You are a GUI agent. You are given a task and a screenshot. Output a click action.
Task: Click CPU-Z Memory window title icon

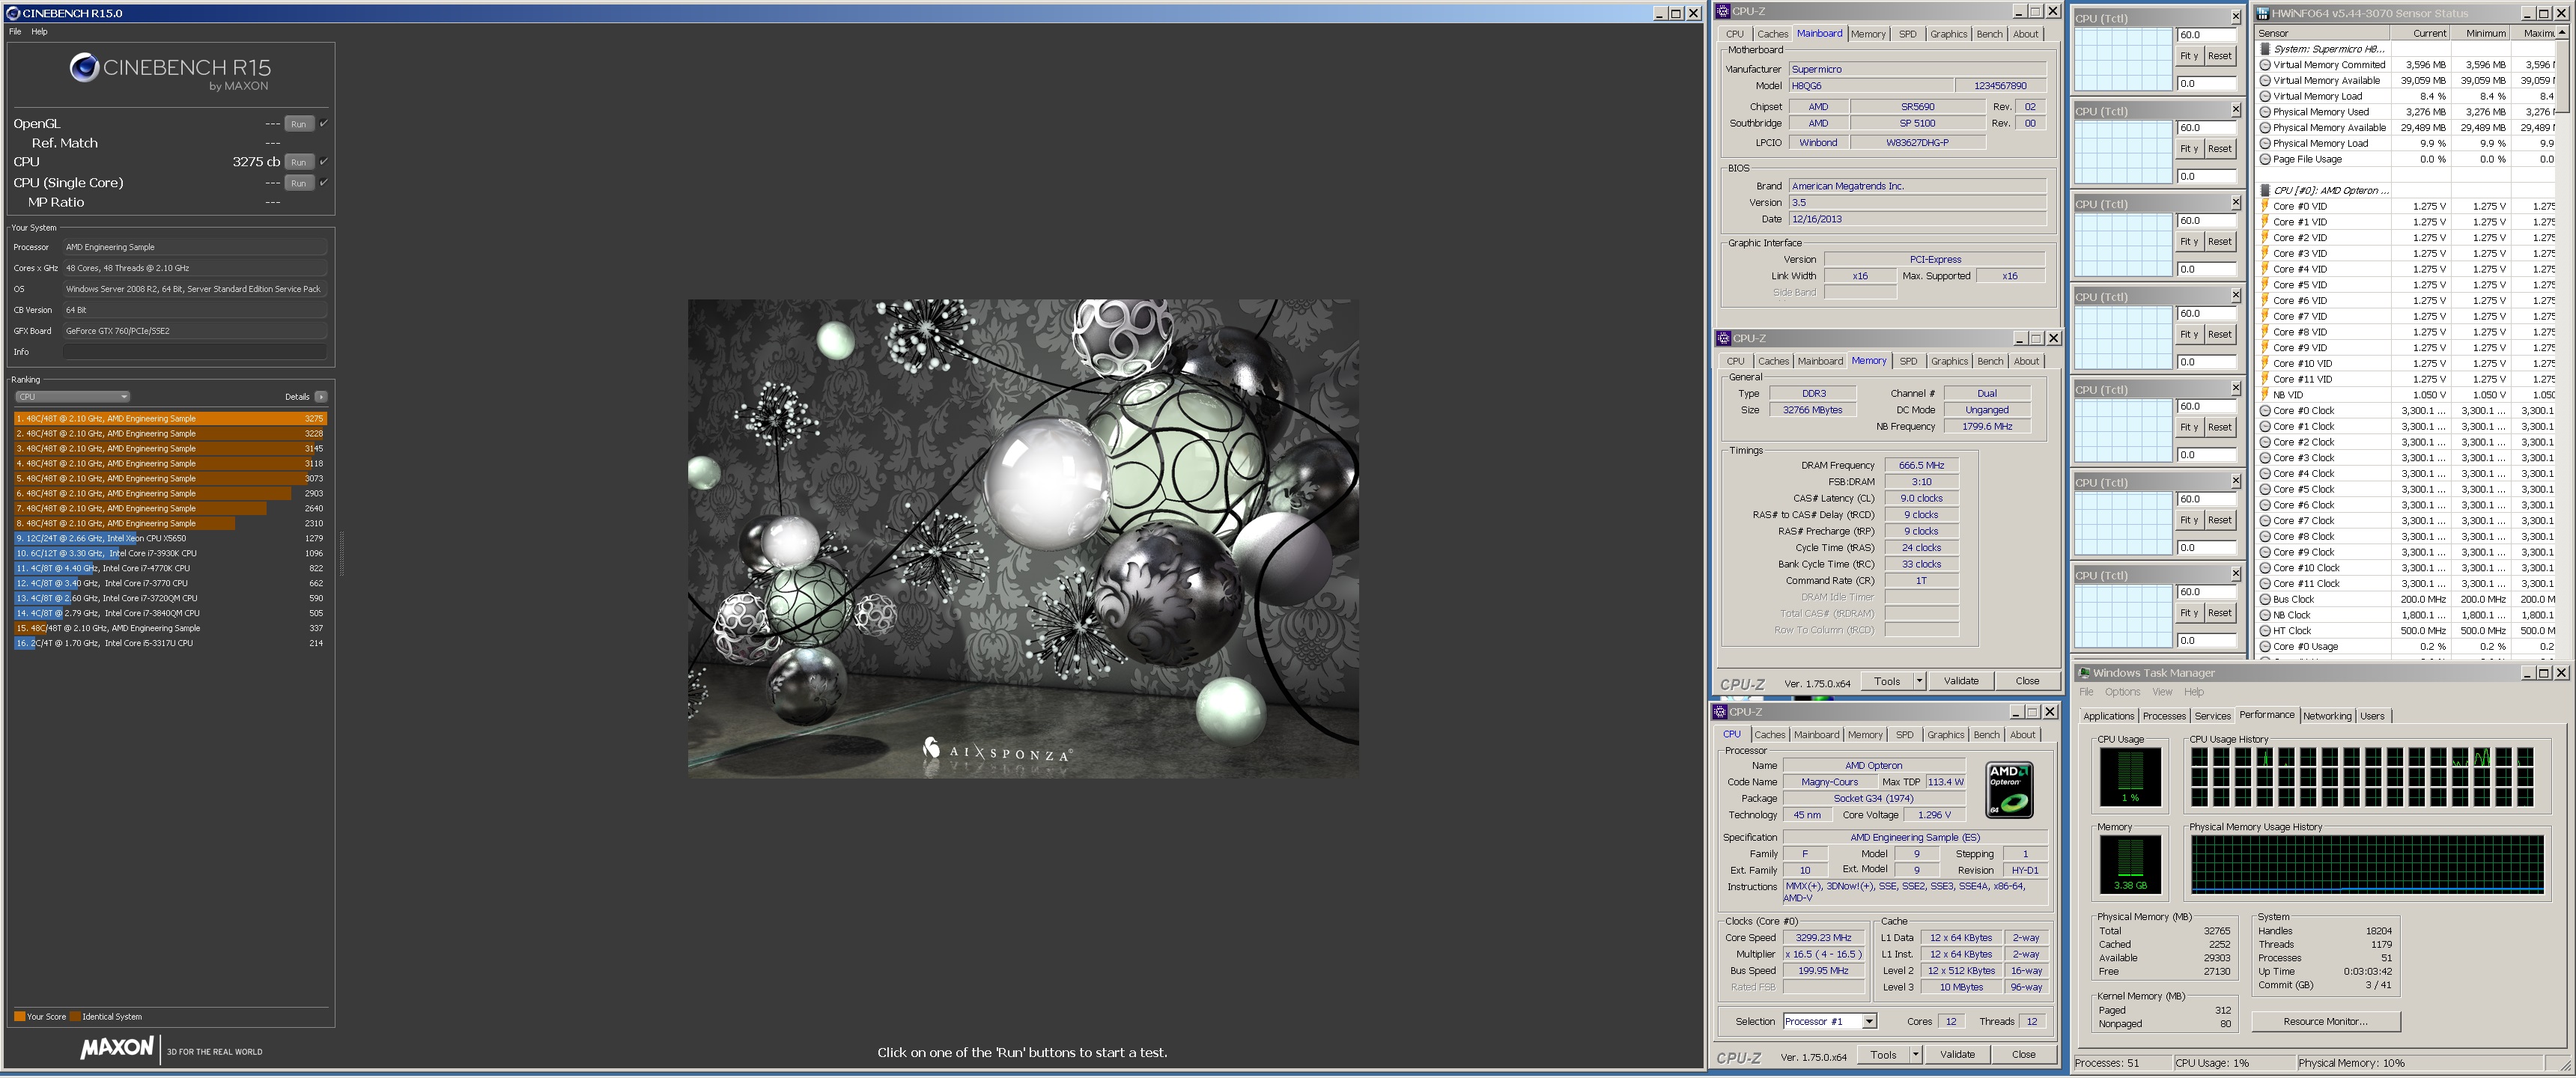(x=1724, y=338)
